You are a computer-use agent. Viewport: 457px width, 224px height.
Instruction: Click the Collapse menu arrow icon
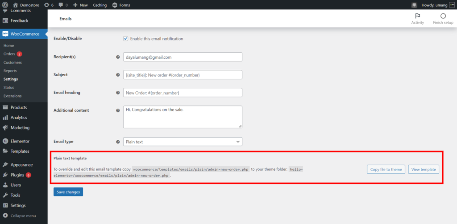[x=5, y=216]
